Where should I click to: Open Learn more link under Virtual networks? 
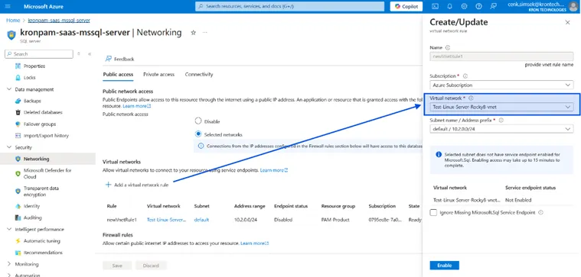tap(274, 170)
